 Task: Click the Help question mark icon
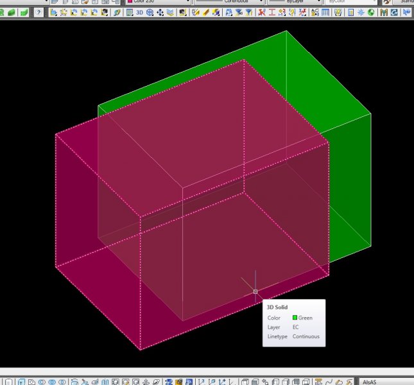[x=39, y=12]
